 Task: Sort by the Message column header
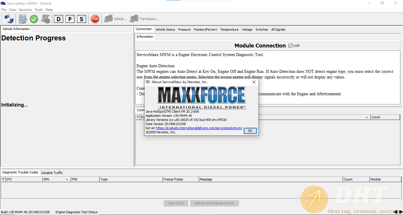[x=271, y=179]
